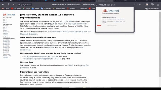Click the jdk.java.net address field
161x90 pixels.
[x=26, y=4]
